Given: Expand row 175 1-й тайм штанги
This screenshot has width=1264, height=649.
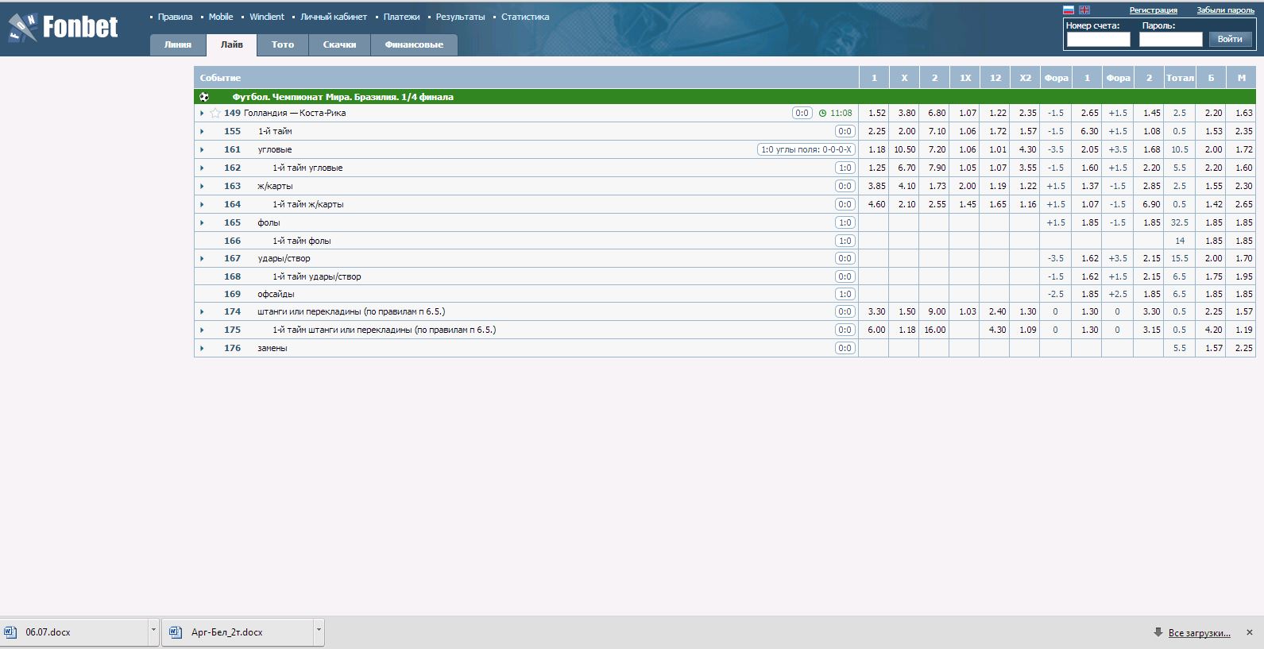Looking at the screenshot, I should [202, 330].
